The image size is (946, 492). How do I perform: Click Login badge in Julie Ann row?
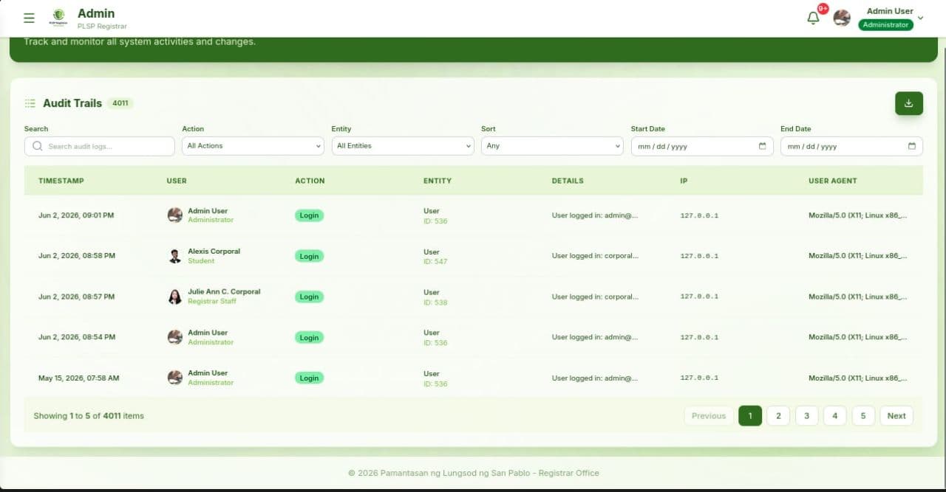309,297
